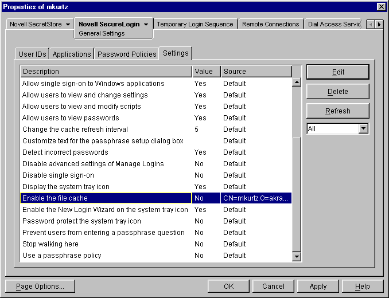Open the All filter dropdown arrow
Image resolution: width=389 pixels, height=298 pixels.
[x=363, y=128]
